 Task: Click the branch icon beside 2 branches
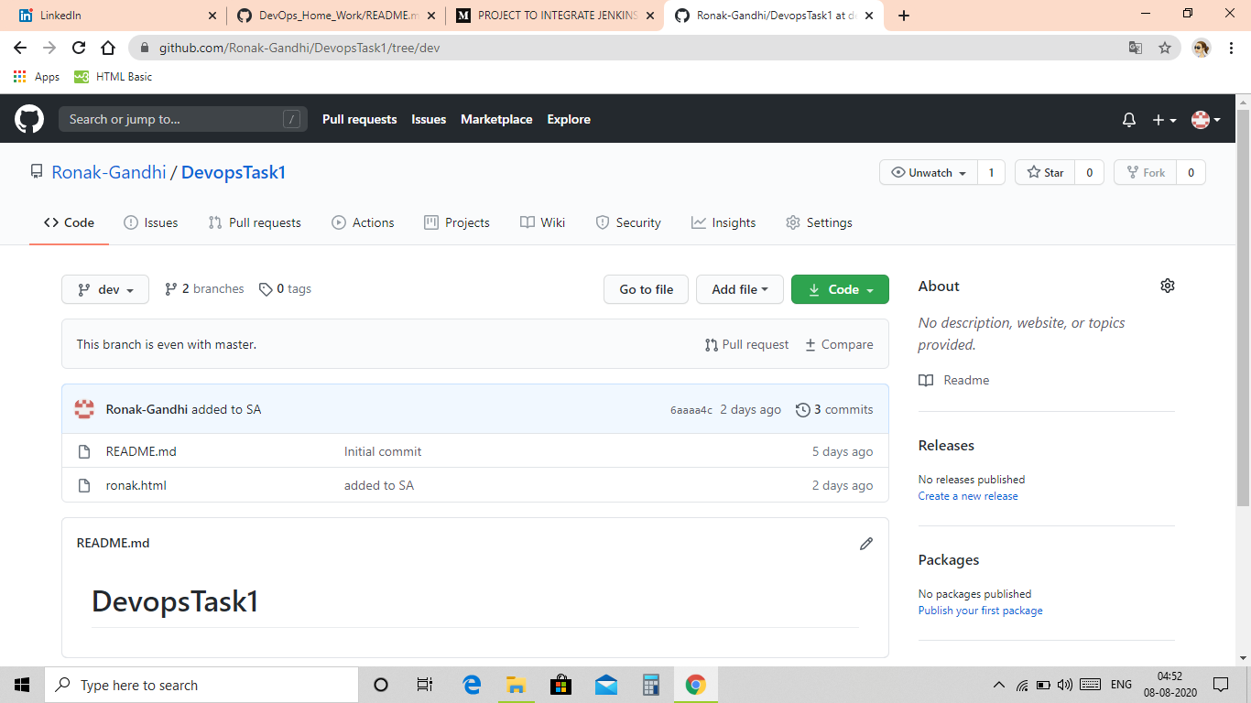point(171,288)
